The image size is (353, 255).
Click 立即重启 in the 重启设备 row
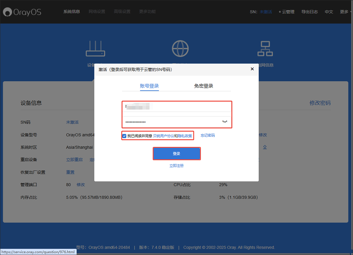[74, 160]
